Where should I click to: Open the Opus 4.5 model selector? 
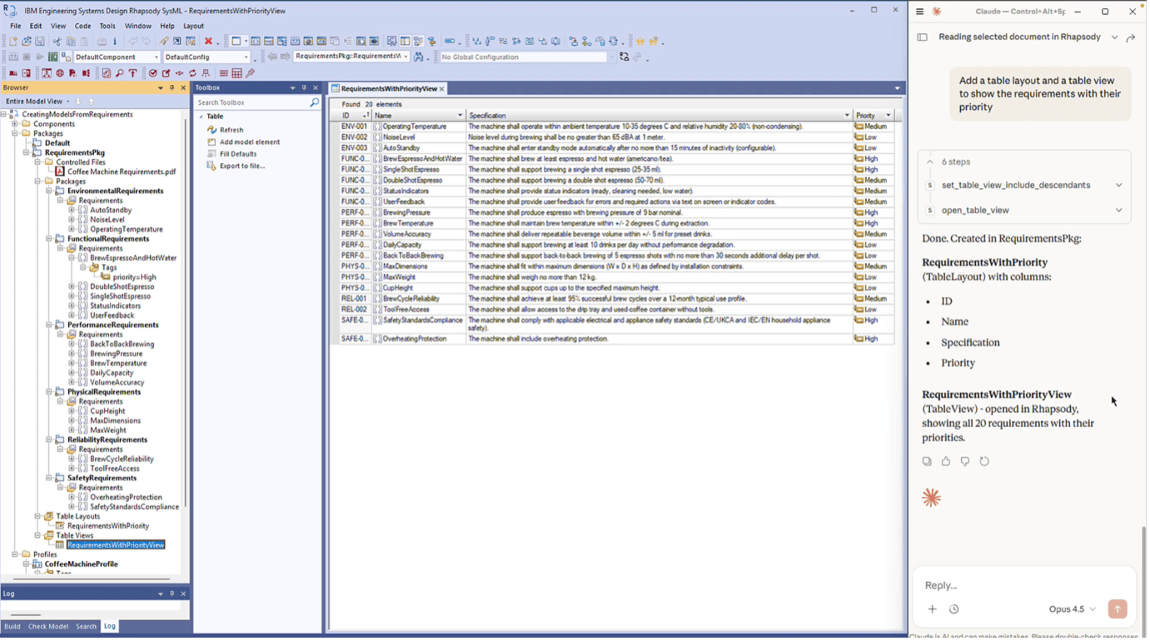pyautogui.click(x=1073, y=609)
